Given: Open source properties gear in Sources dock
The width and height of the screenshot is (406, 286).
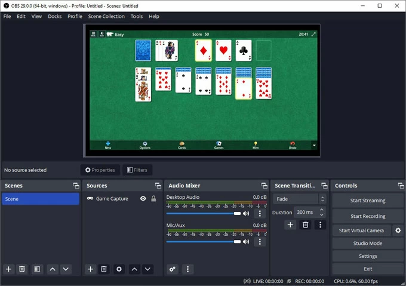Looking at the screenshot, I should [x=119, y=269].
